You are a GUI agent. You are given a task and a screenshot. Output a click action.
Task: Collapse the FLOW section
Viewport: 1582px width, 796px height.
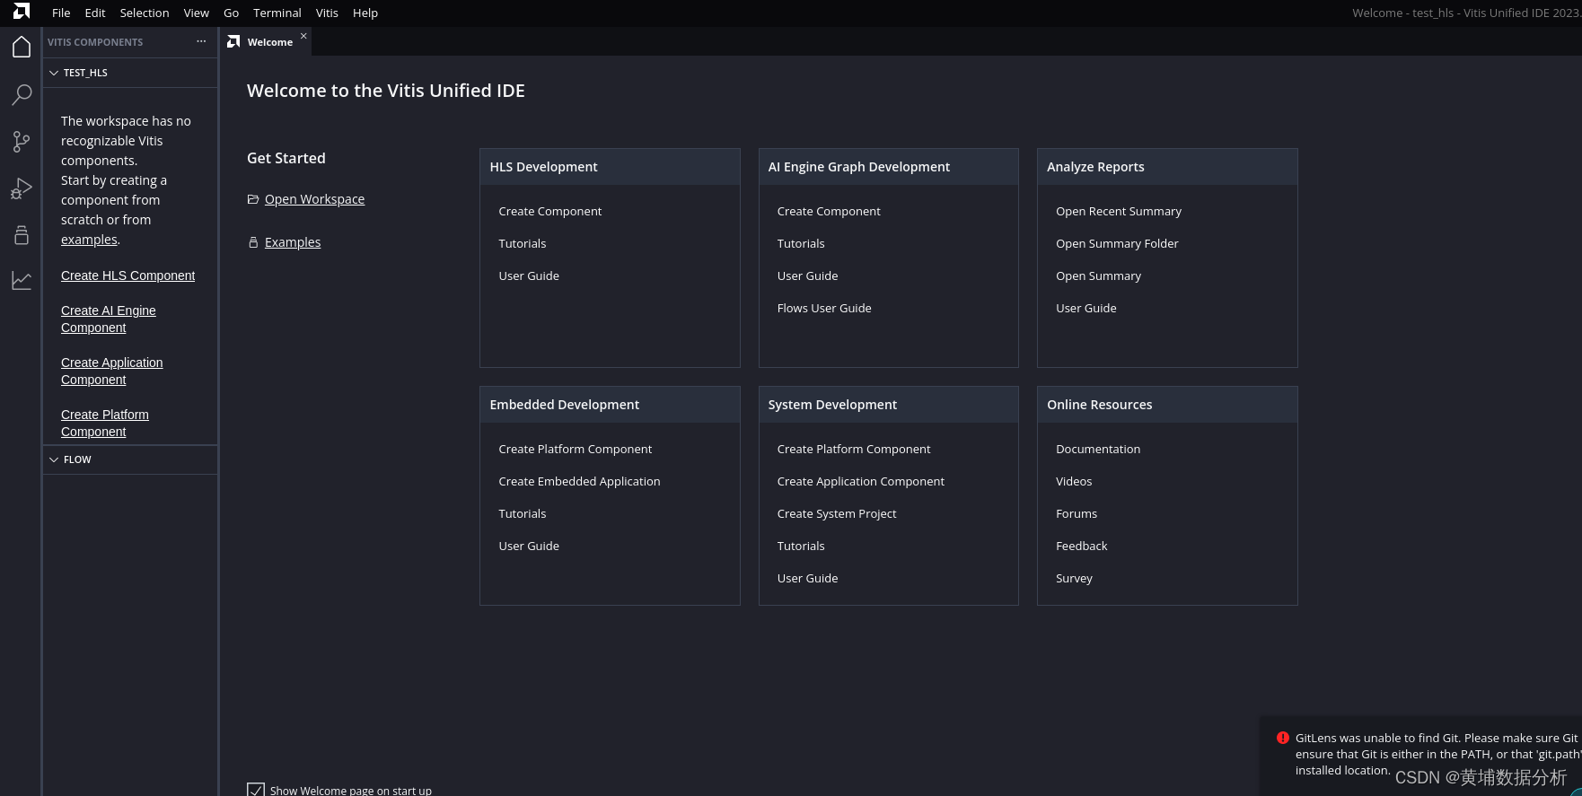[54, 459]
